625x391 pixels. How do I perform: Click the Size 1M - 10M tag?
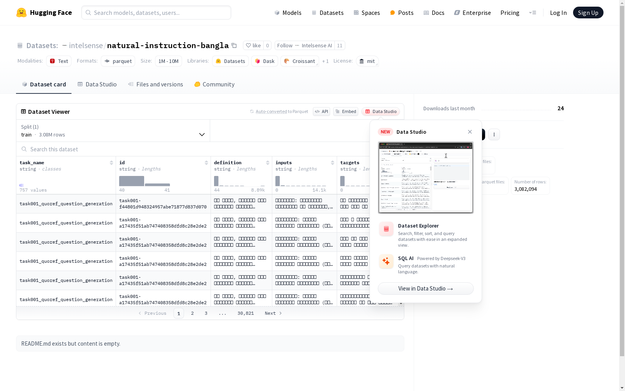pos(168,61)
